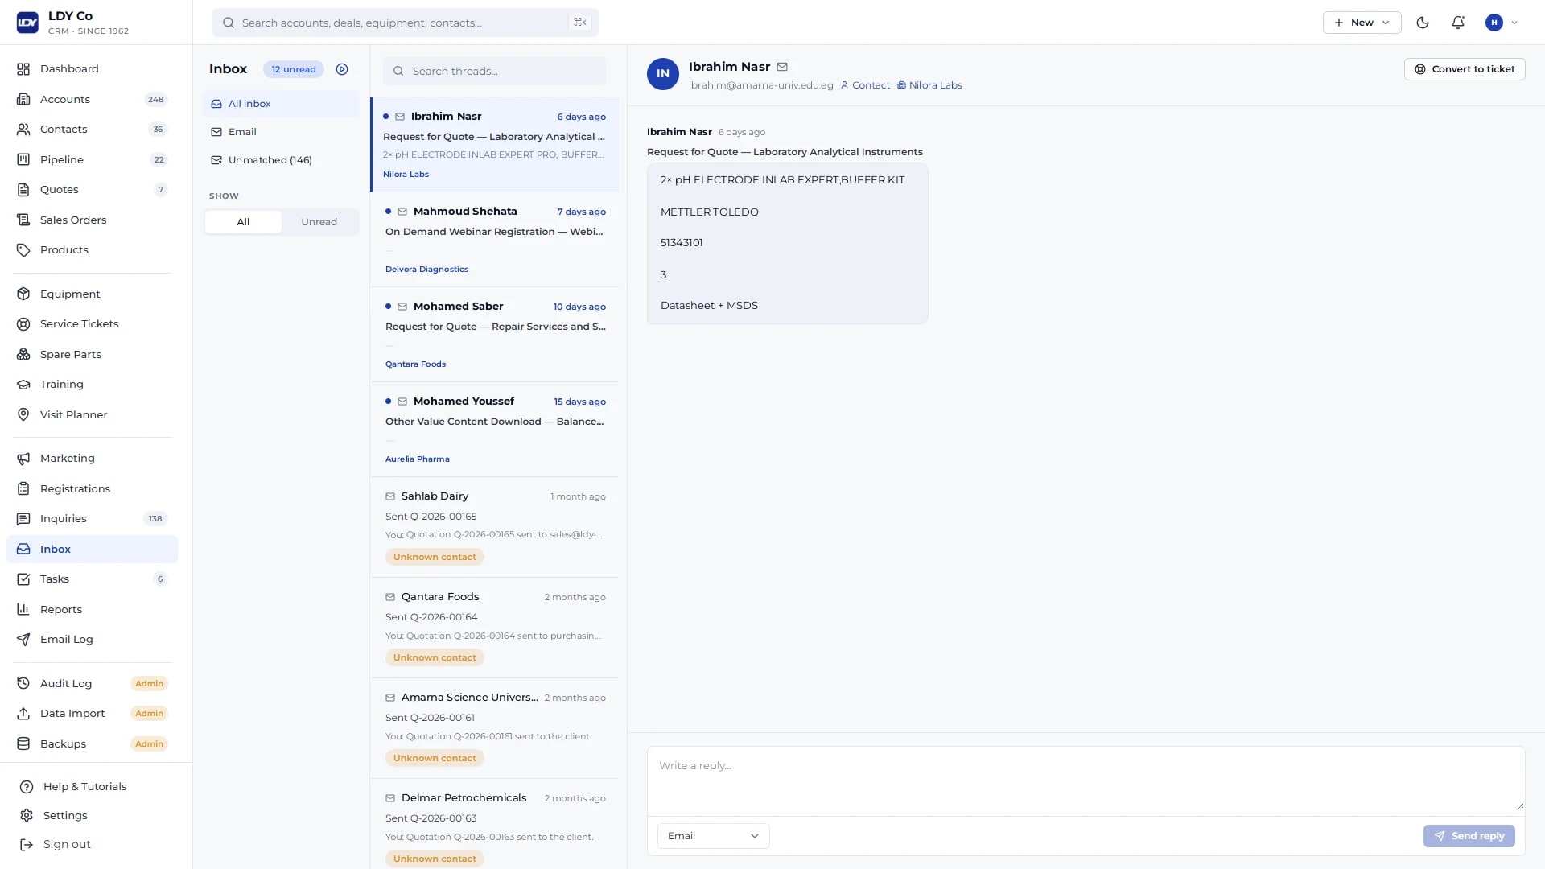Focus the Search threads field
The height and width of the screenshot is (869, 1545).
click(494, 71)
